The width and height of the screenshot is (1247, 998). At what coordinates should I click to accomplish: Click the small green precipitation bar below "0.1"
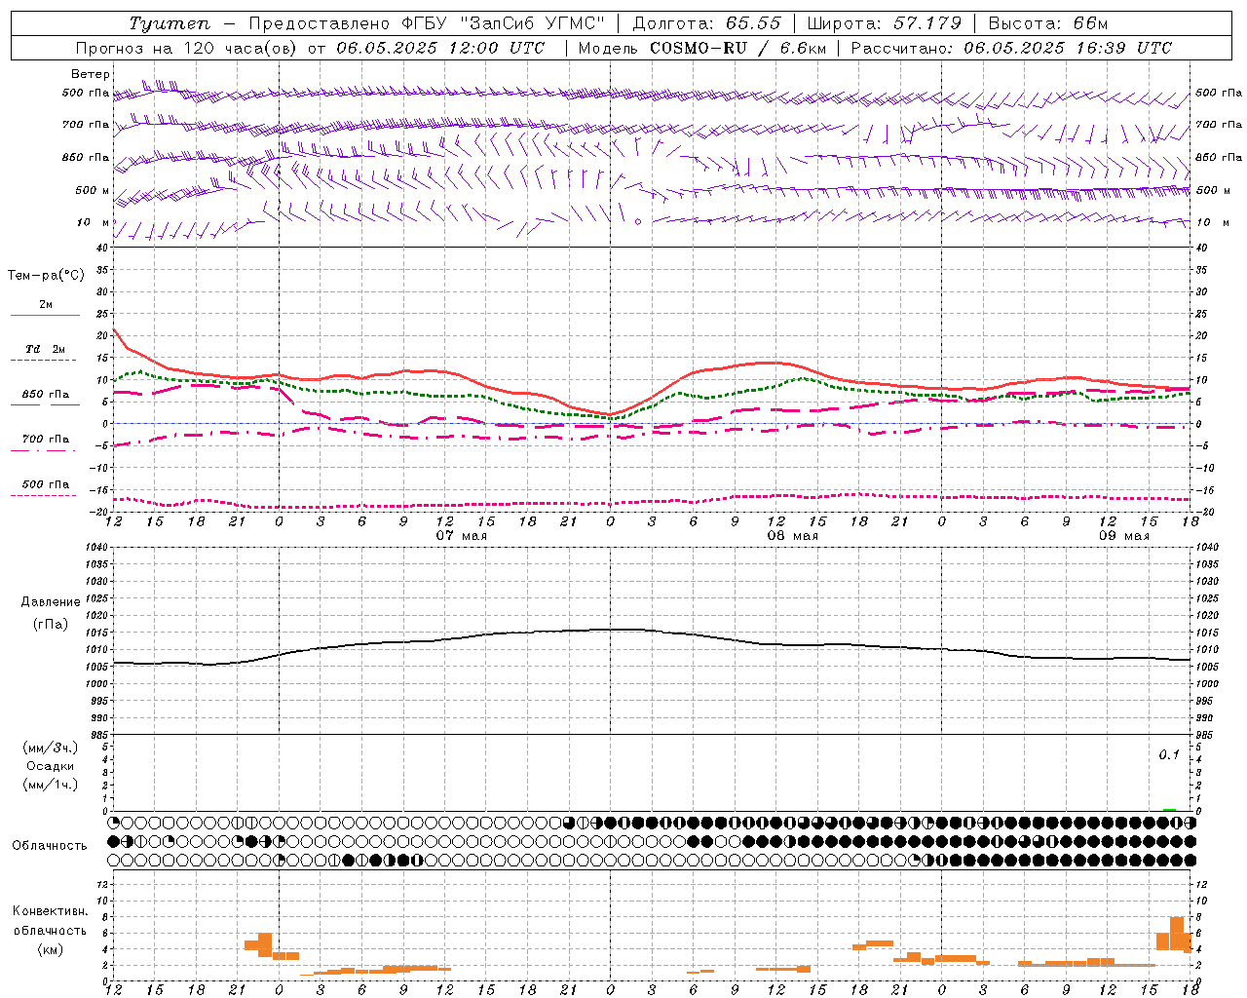click(x=1169, y=809)
